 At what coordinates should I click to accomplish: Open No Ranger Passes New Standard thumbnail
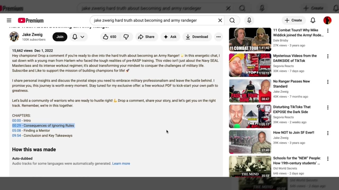(250, 91)
